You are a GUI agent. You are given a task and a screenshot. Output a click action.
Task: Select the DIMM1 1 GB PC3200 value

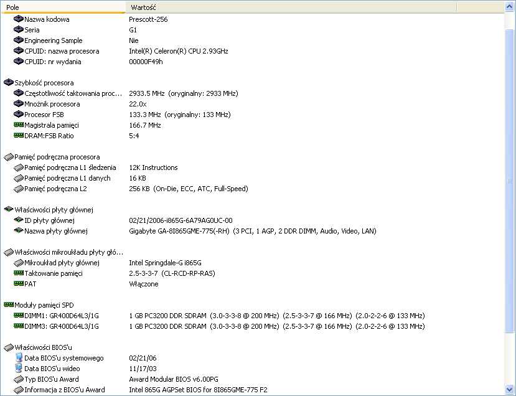[277, 316]
